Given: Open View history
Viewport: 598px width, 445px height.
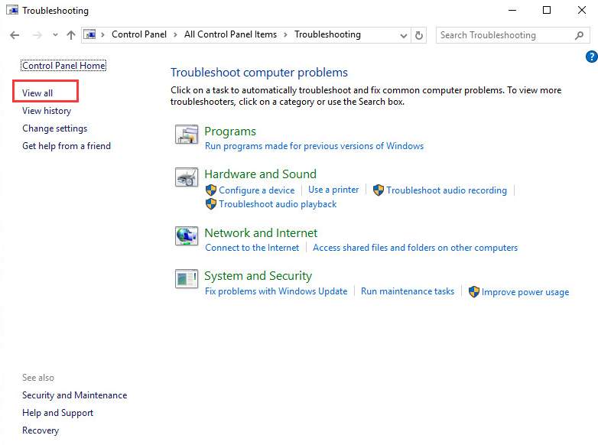Looking at the screenshot, I should tap(47, 111).
